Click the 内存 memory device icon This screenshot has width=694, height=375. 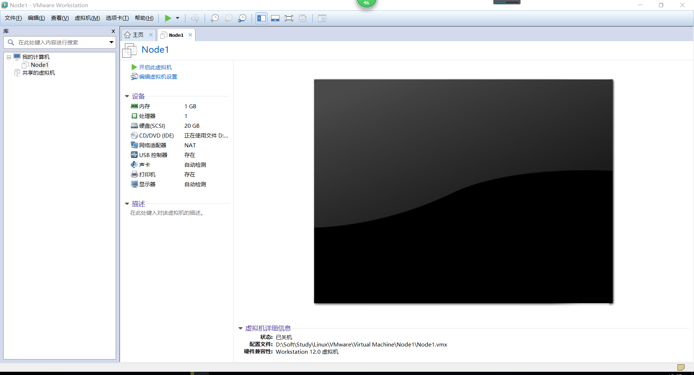(134, 106)
